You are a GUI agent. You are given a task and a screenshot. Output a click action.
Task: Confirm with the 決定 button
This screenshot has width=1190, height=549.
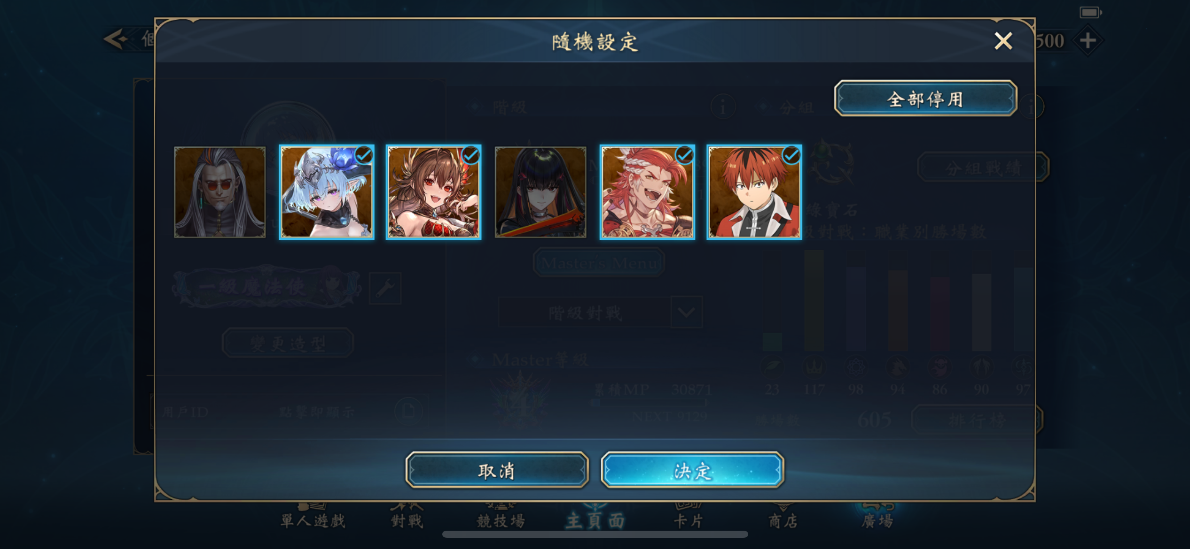[692, 470]
